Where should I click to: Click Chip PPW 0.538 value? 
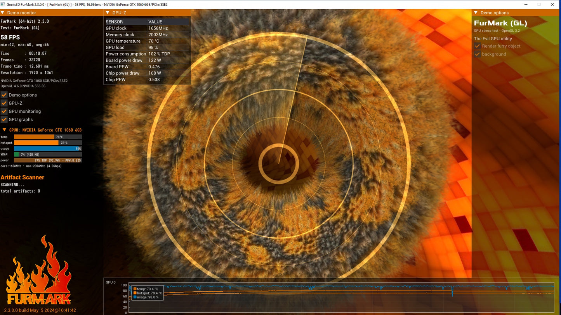[x=154, y=79]
